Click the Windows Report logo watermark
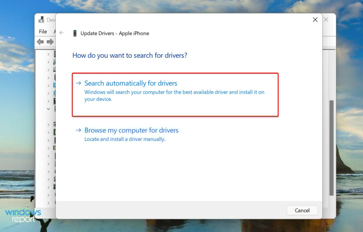The image size is (363, 232). pyautogui.click(x=23, y=215)
